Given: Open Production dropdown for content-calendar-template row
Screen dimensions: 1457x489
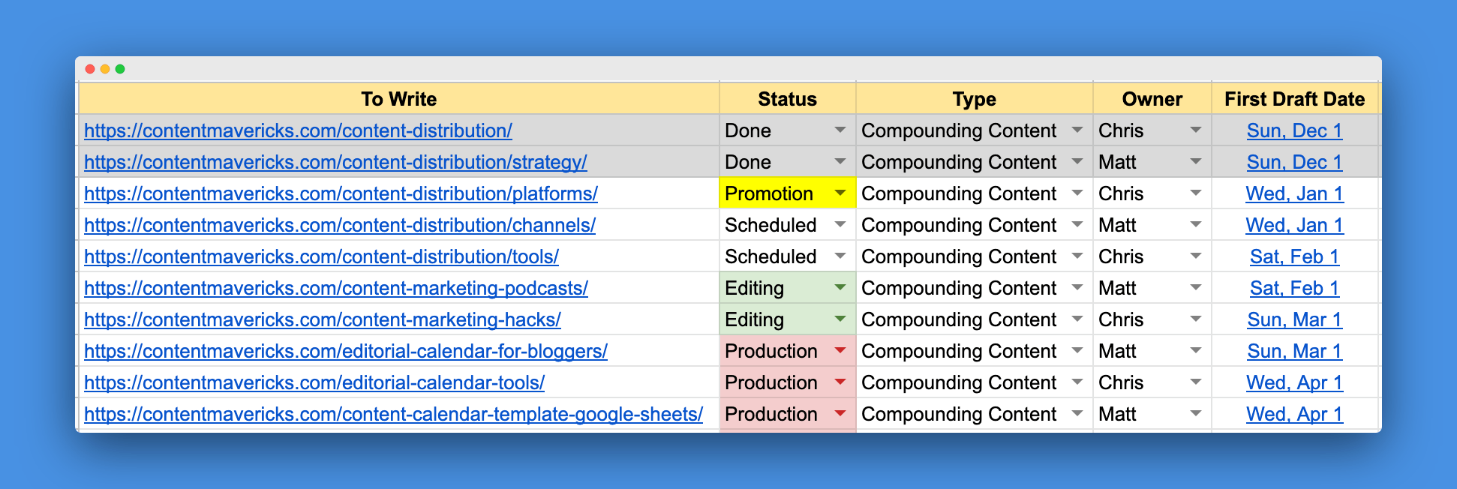Looking at the screenshot, I should click(840, 414).
